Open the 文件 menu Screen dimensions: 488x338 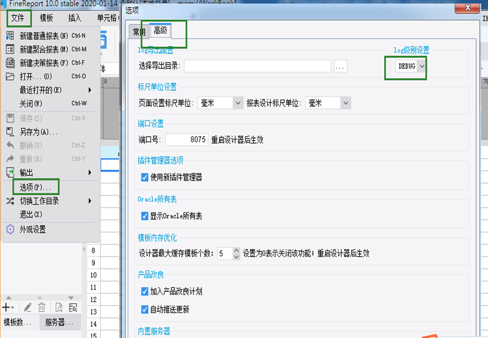pos(18,18)
